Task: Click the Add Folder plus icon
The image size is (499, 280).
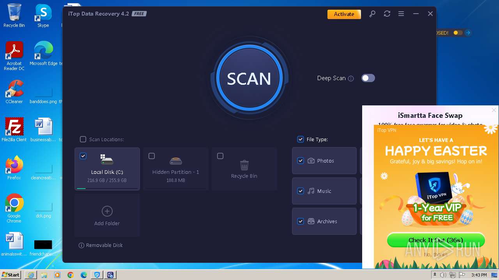Action: point(107,211)
